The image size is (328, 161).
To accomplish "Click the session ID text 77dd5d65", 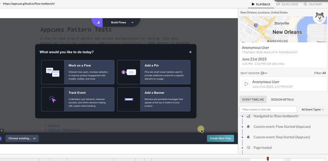I will 269,52.
